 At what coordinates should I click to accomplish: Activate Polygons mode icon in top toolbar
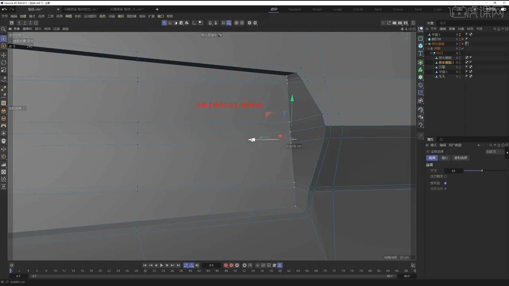[x=175, y=23]
